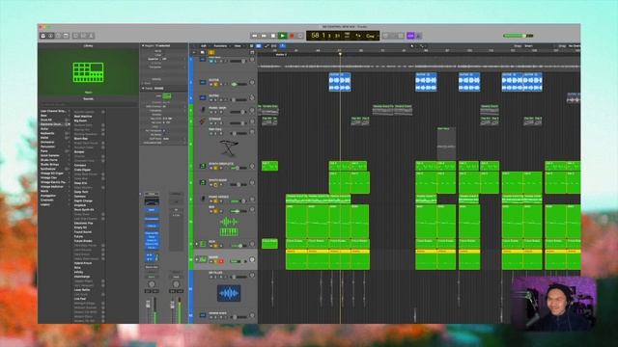Choose the Beat Machine patch

tap(83, 117)
